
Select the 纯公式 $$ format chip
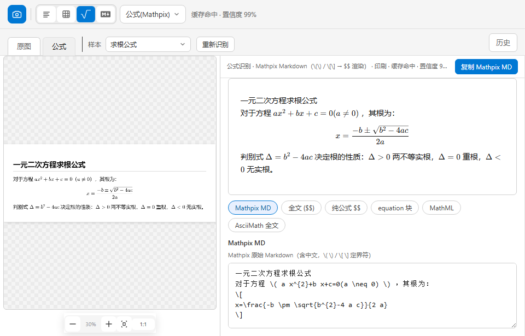coord(346,208)
